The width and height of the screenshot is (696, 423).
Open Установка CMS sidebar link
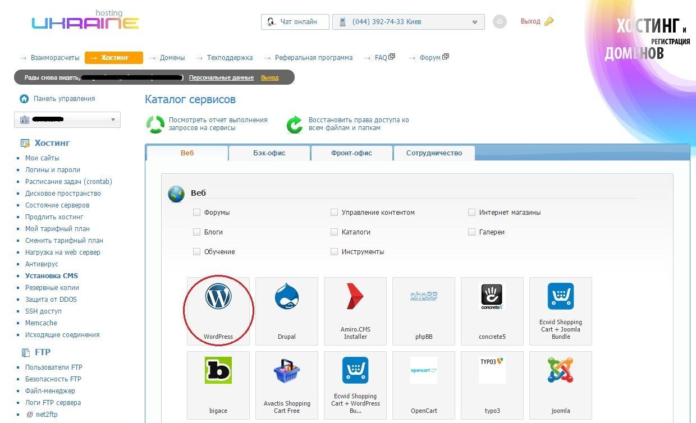point(52,276)
